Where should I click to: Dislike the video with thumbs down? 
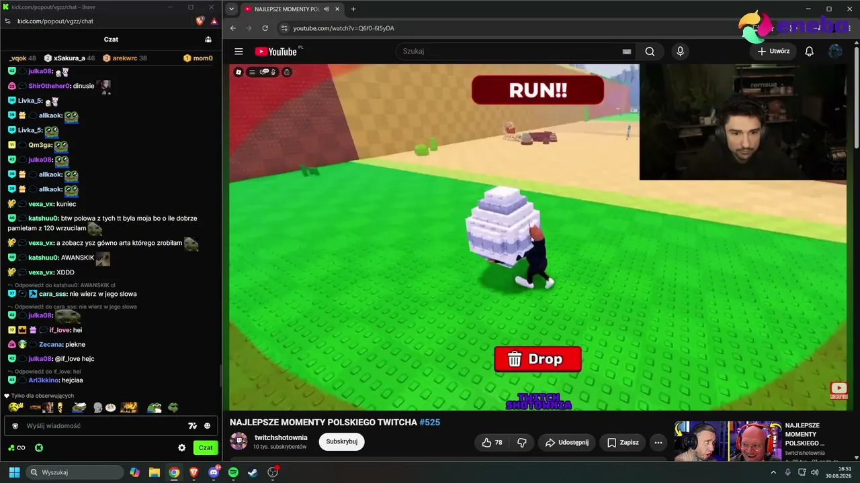pos(522,443)
